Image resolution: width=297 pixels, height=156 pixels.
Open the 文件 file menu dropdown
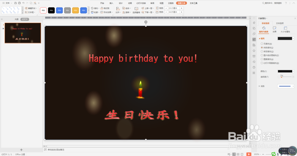(x=7, y=3)
